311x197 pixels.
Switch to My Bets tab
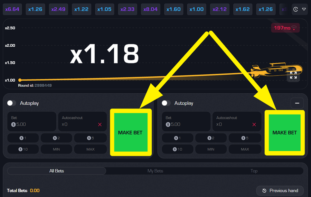point(155,171)
